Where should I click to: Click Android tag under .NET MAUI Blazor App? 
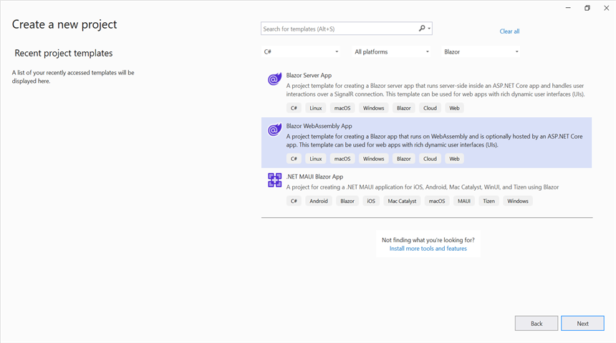click(318, 201)
